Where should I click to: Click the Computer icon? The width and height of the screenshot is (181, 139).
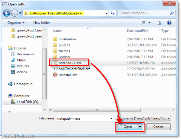point(10,96)
